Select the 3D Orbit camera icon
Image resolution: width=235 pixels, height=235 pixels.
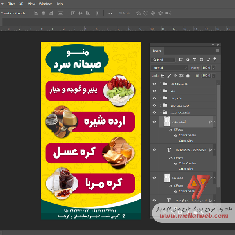pos(138,13)
